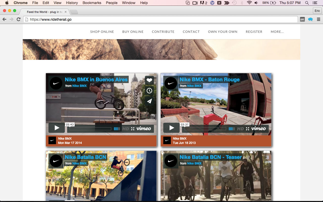Image resolution: width=323 pixels, height=202 pixels.
Task: Click the browser Forward arrow
Action: [11, 19]
